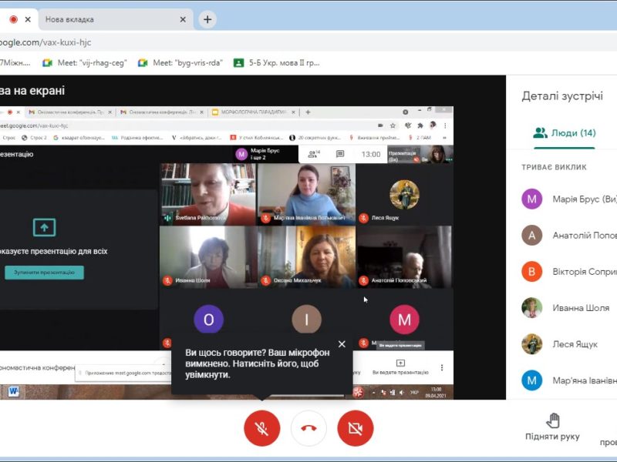Unmute the microphone in the bottom bar
The image size is (617, 462).
point(261,428)
